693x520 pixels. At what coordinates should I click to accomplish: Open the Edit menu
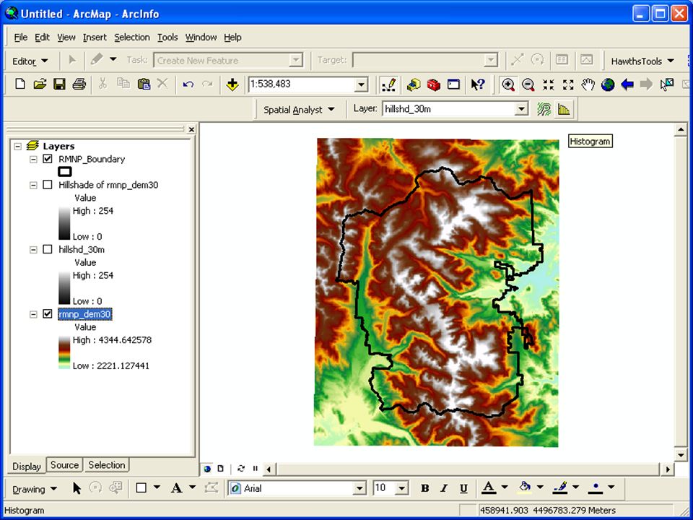42,37
